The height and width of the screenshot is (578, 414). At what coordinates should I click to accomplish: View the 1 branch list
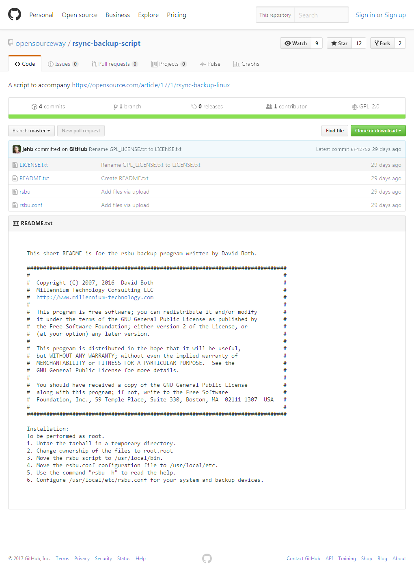[127, 107]
